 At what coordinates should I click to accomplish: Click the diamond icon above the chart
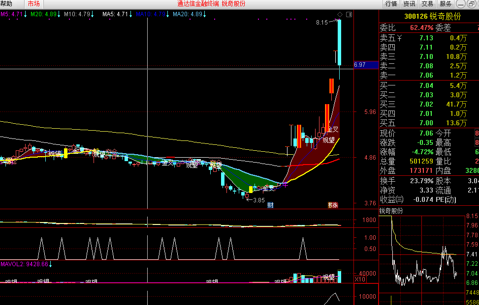[x=340, y=14]
